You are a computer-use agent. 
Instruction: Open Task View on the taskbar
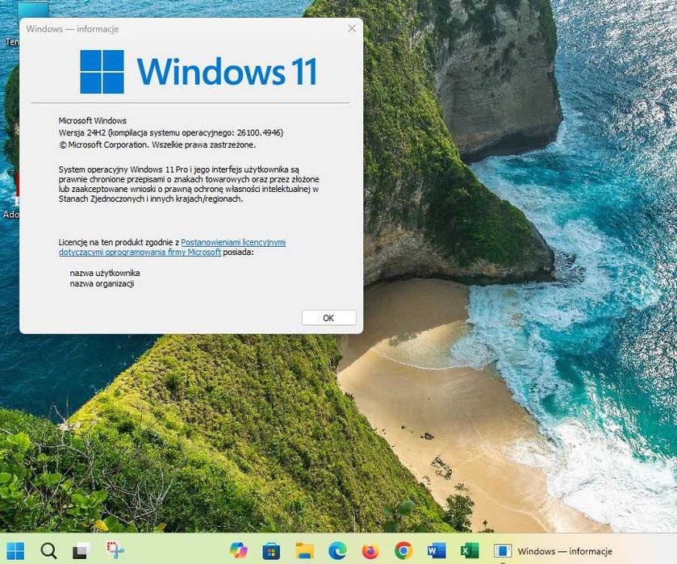(x=81, y=551)
